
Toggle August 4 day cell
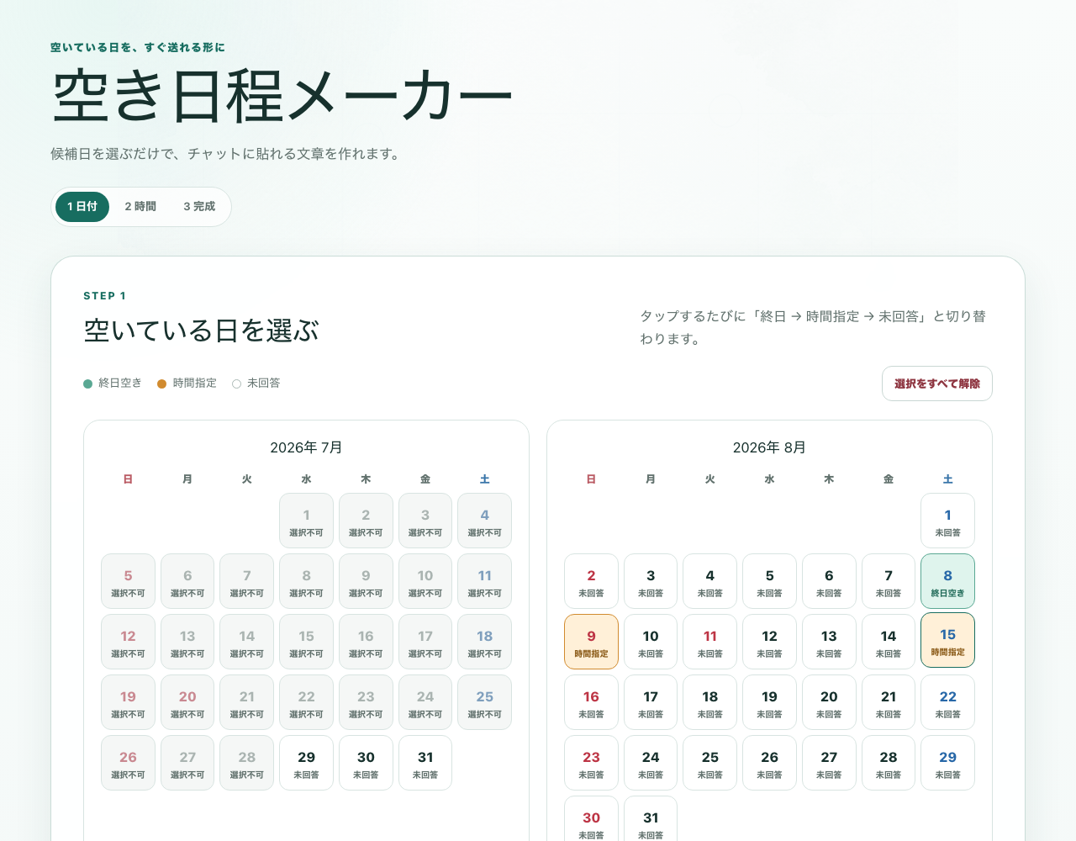point(710,581)
